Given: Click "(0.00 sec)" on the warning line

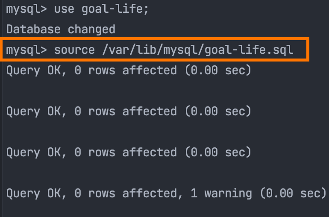Looking at the screenshot, I should (x=293, y=194).
